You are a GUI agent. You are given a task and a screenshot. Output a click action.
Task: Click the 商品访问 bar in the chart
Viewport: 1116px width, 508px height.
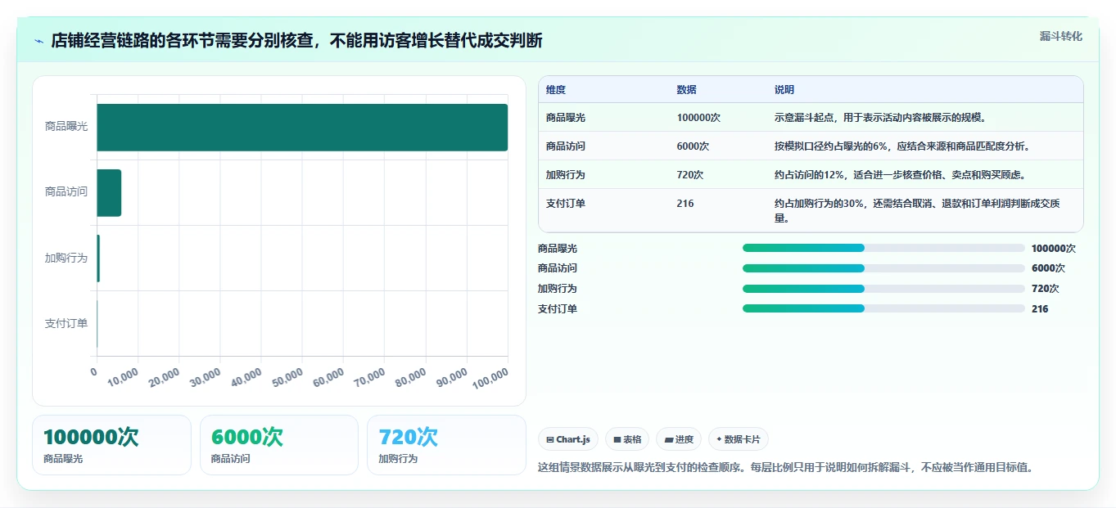[x=109, y=193]
